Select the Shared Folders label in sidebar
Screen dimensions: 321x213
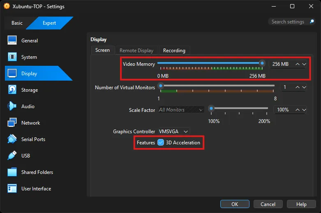(37, 172)
